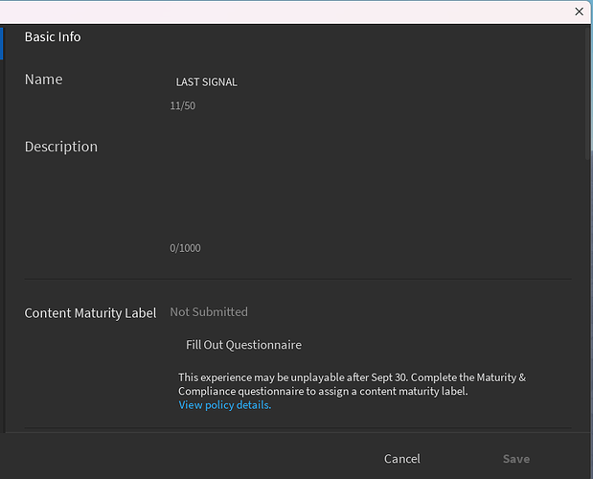Click the Save button

pos(515,459)
